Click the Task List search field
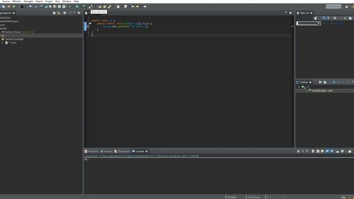Screen dimensions: 354x199 (309, 23)
